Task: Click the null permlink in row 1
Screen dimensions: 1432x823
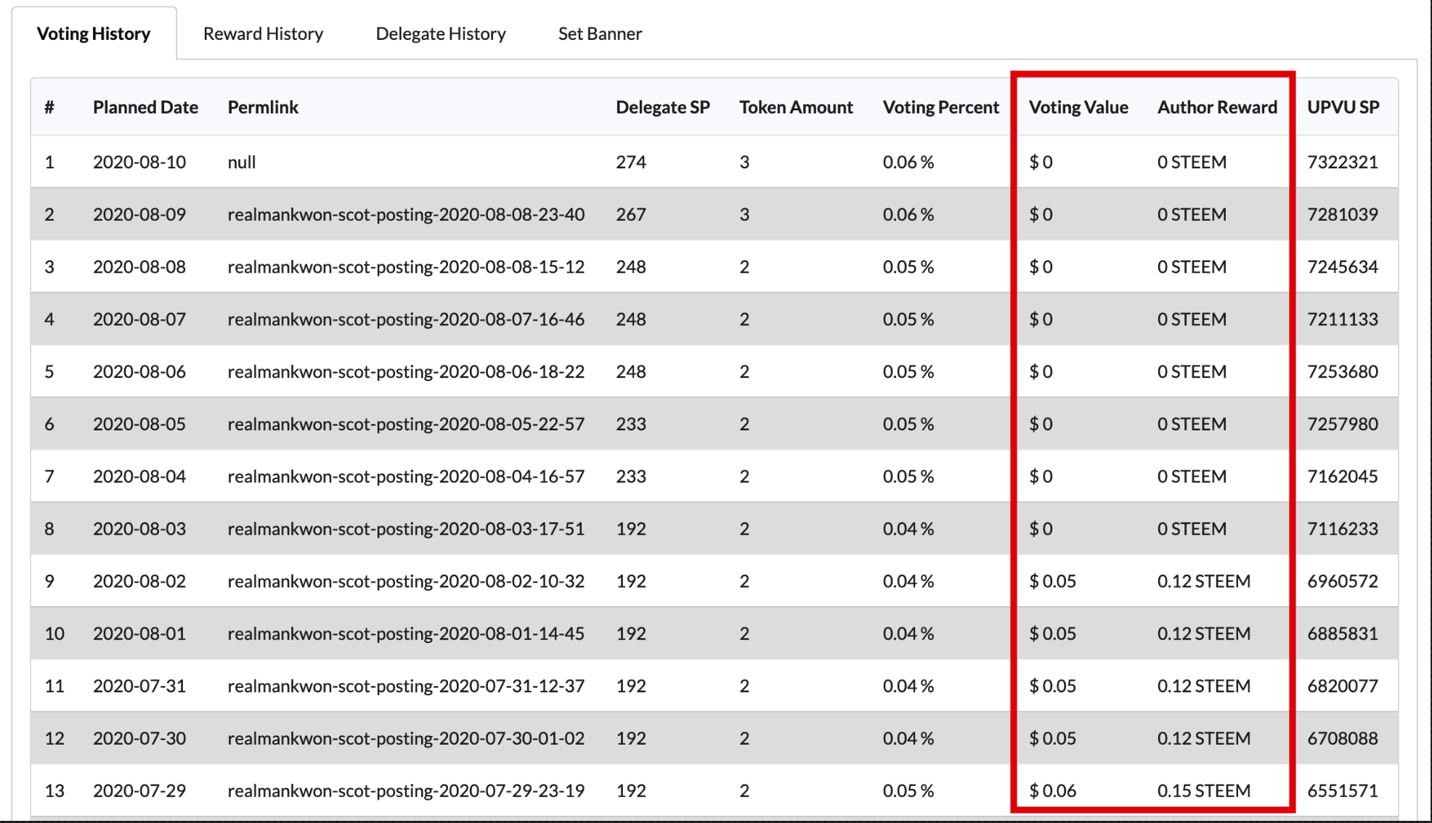Action: [x=242, y=163]
